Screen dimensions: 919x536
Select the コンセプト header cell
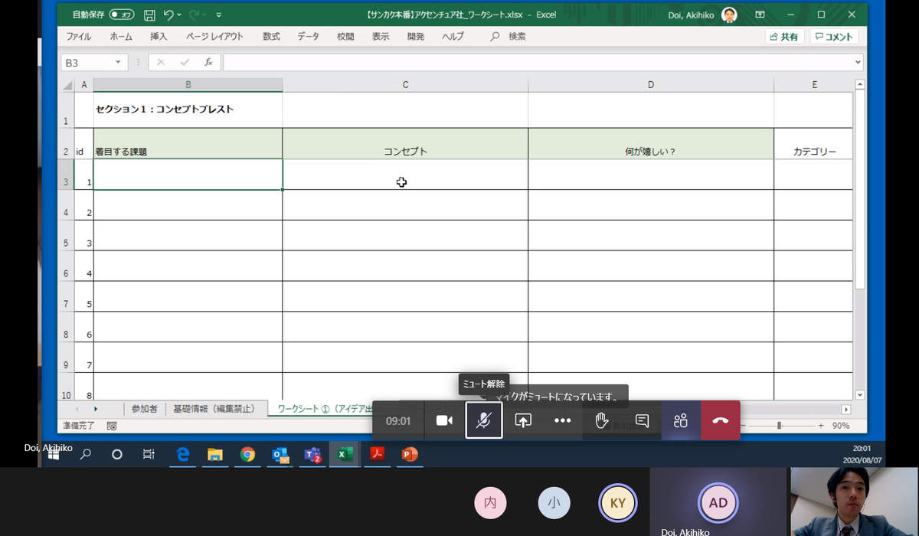pyautogui.click(x=405, y=144)
